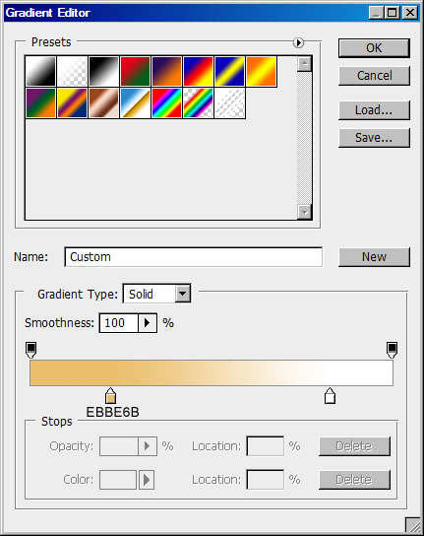The image size is (424, 536).
Task: Click the presets scrollbar down arrow
Action: (304, 212)
